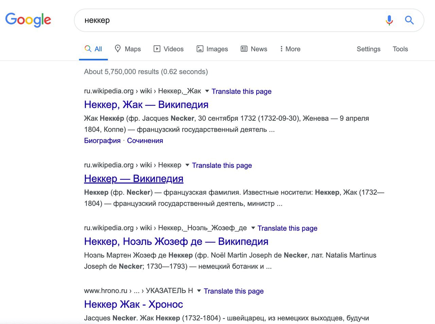Viewport: 435px width, 324px height.
Task: Open Неккер, Ноэль Жозеф де — Википедия
Action: coord(176,241)
